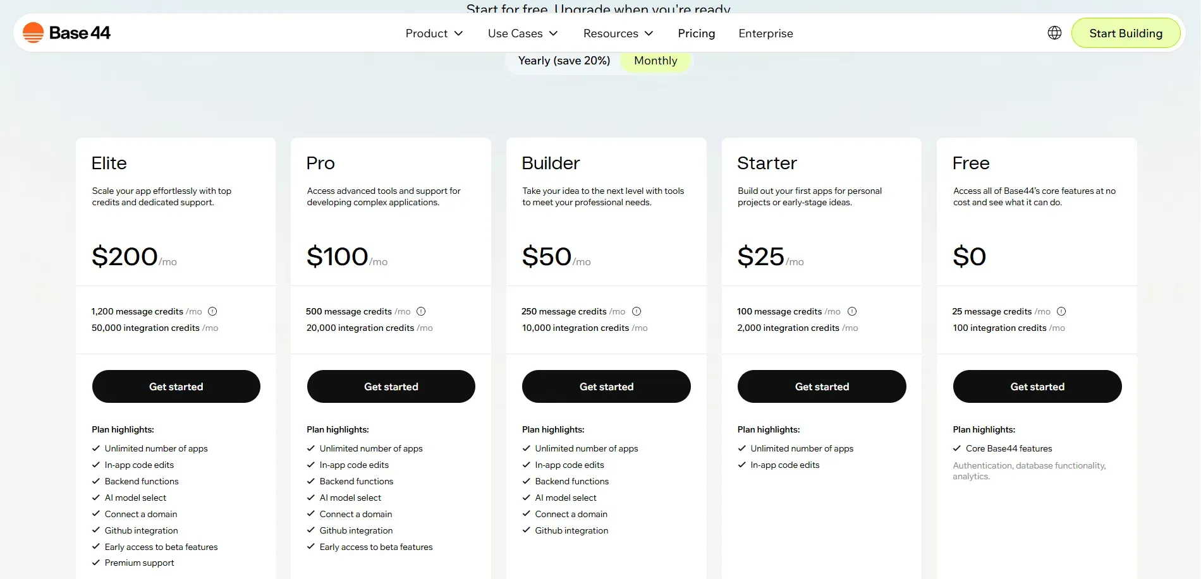Screen dimensions: 1201x579
Task: Click the checkmark beside Core Base44 features
Action: 956,448
